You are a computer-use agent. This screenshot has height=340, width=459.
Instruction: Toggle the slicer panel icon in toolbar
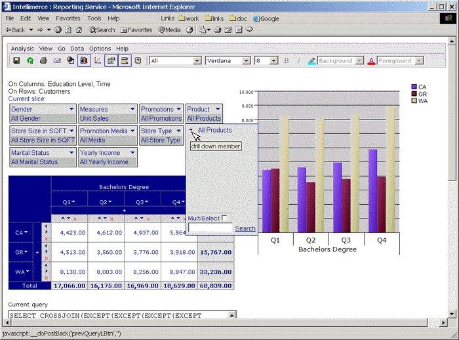pos(111,60)
